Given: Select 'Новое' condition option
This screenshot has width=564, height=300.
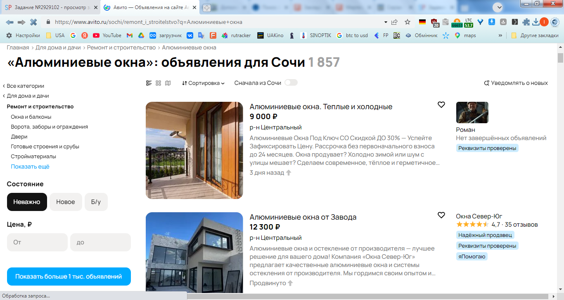Looking at the screenshot, I should point(66,202).
